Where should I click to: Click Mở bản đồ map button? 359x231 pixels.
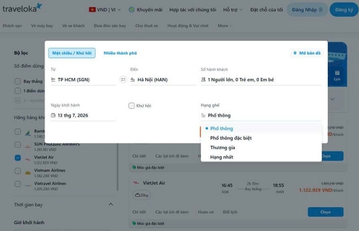pos(307,53)
